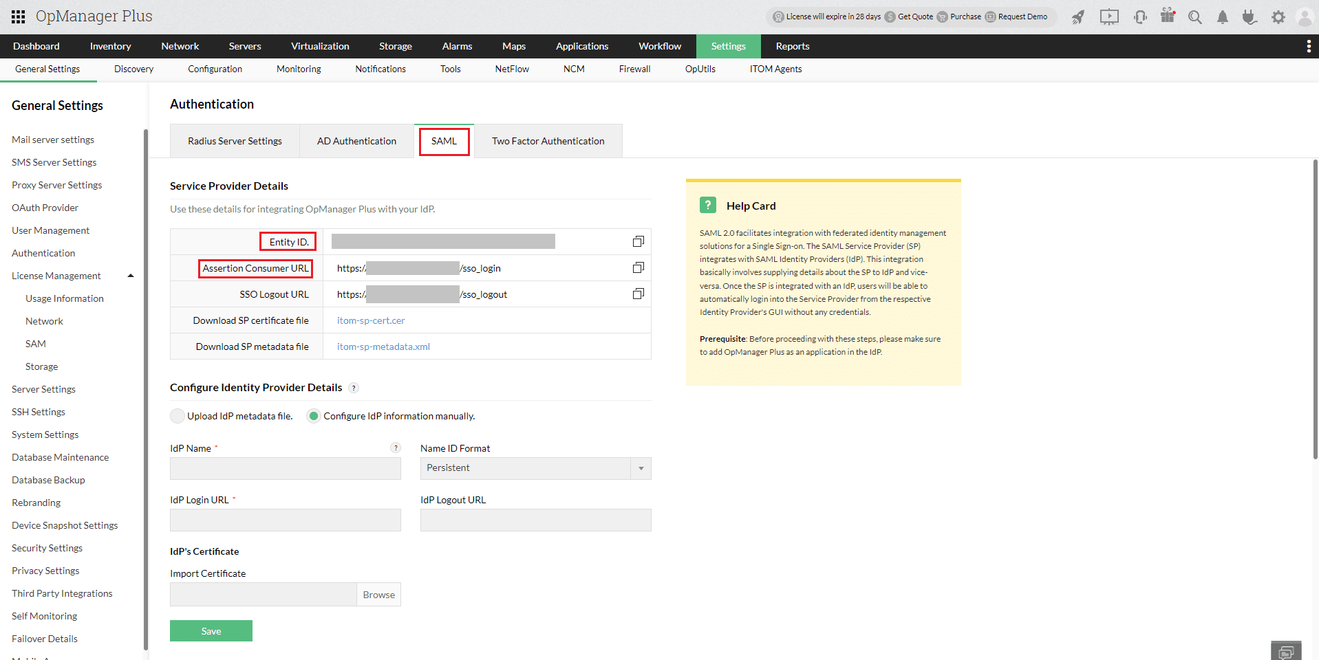
Task: Click help icon beside Configure Identity Provider Details
Action: click(x=354, y=388)
